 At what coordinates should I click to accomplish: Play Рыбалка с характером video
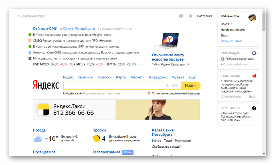[223, 59]
